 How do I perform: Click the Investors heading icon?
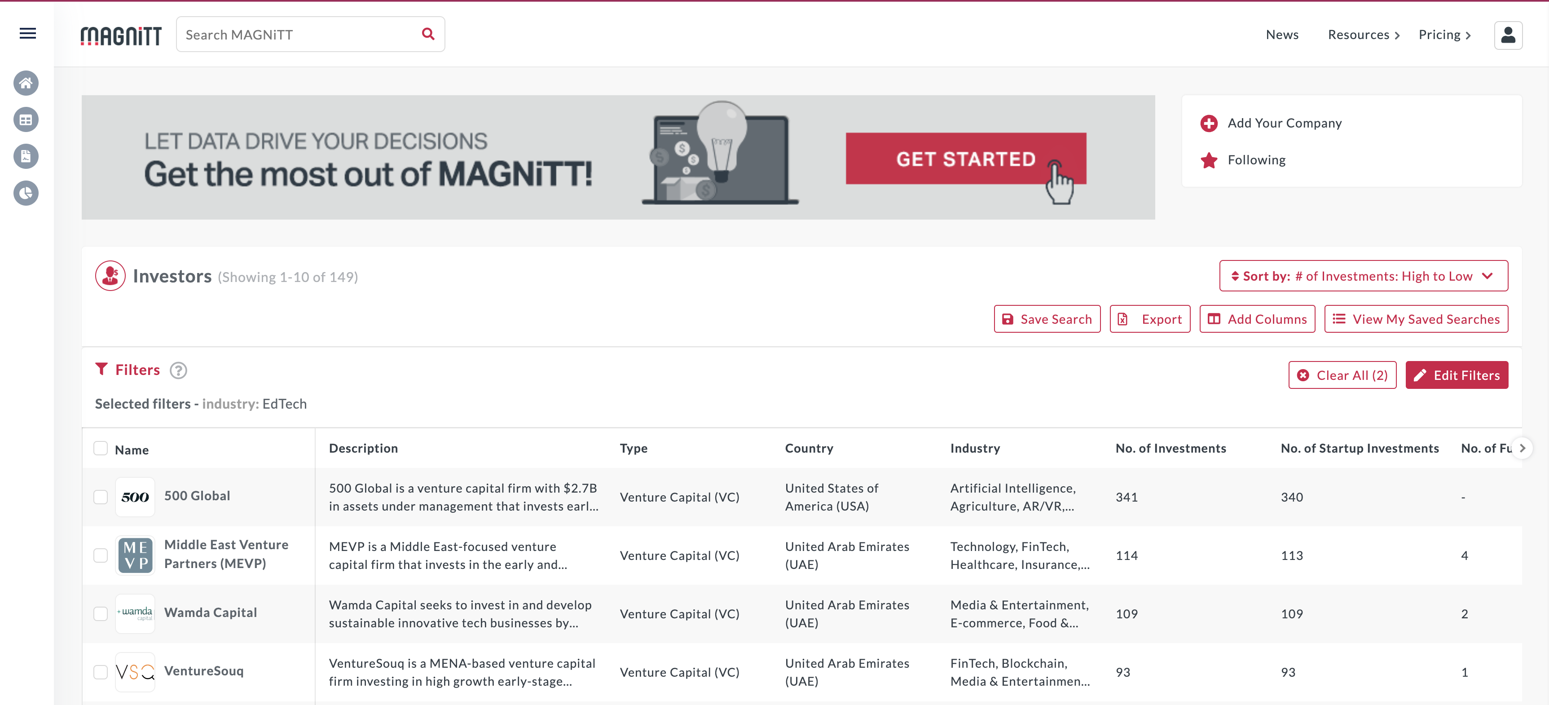110,276
